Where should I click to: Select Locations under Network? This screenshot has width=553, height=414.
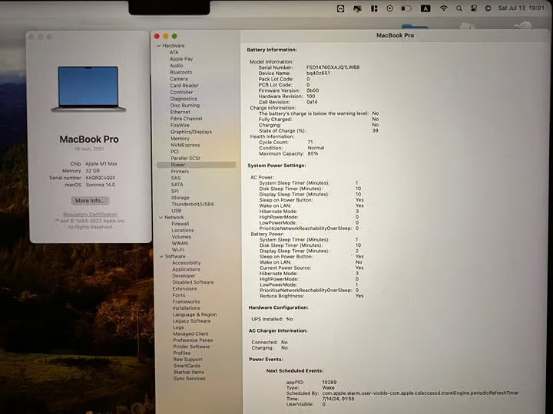pos(183,230)
